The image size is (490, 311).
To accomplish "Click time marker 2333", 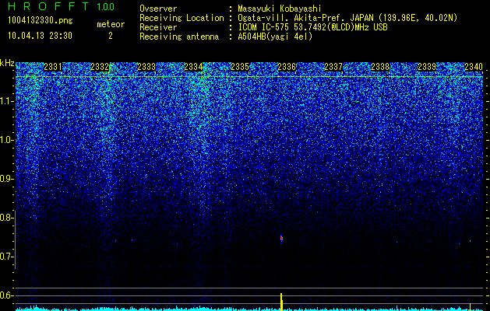I will click(146, 66).
